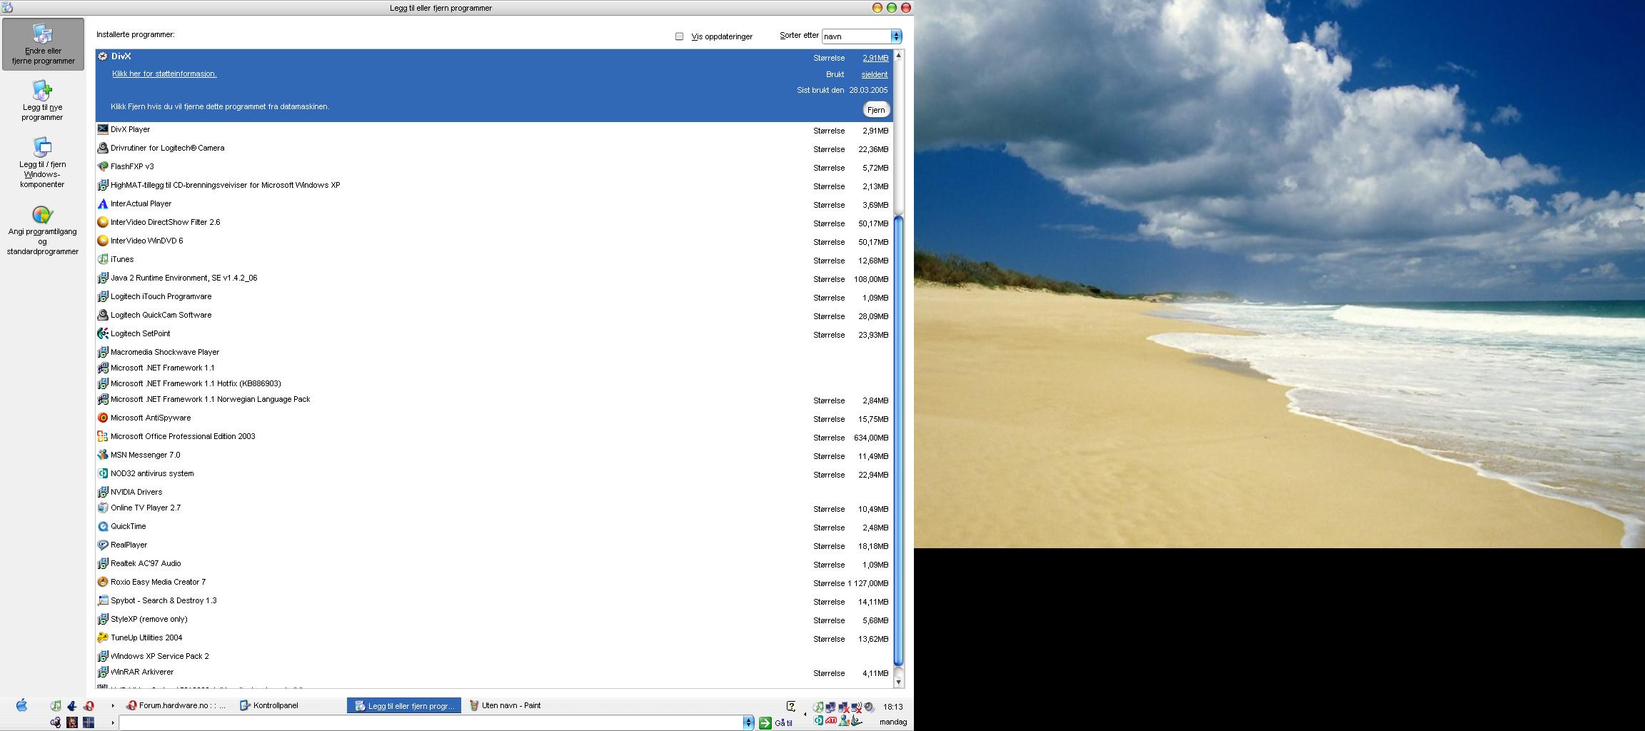Click the InterActual Player icon
Screen dimensions: 1645x731
click(103, 203)
